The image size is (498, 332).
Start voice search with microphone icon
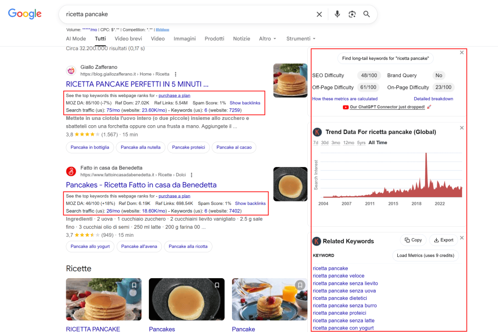tap(338, 14)
